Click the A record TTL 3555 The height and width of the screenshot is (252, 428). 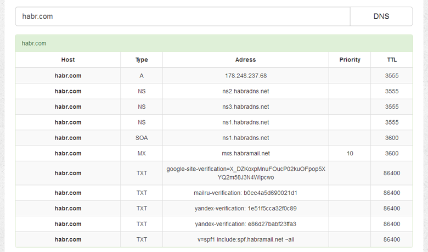(x=391, y=76)
